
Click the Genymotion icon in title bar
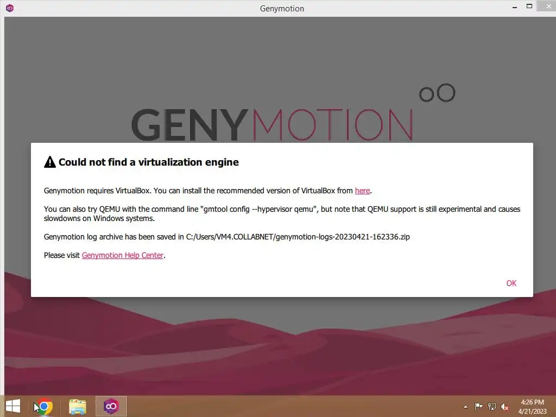pyautogui.click(x=10, y=8)
